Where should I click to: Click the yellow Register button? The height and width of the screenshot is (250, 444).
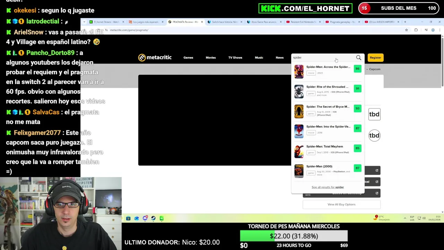(375, 58)
